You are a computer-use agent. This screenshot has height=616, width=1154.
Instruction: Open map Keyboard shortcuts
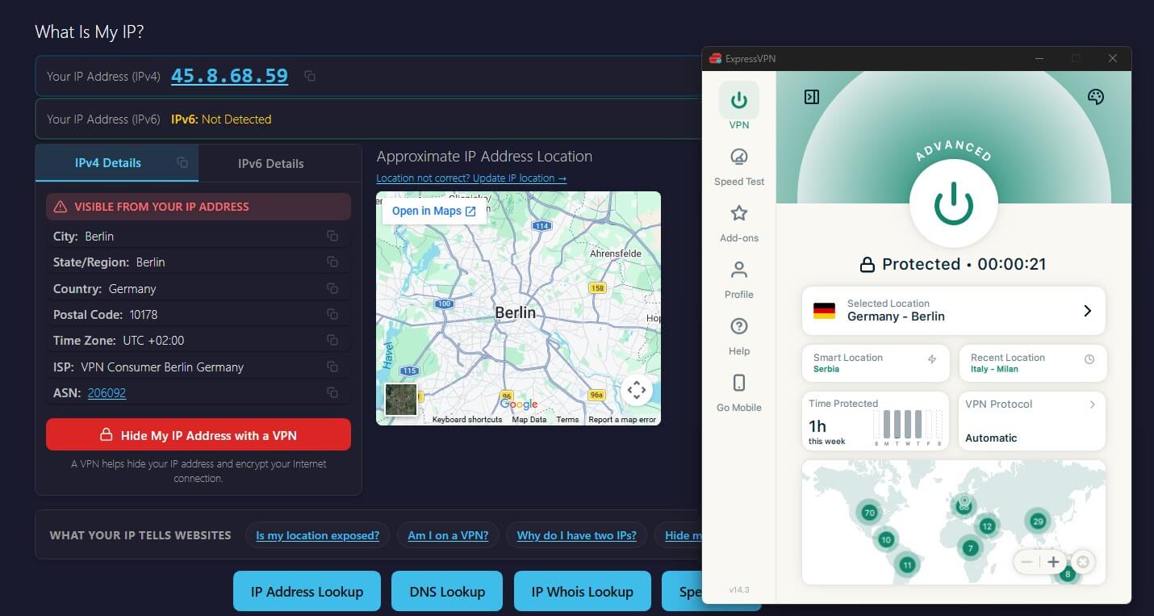click(x=467, y=420)
